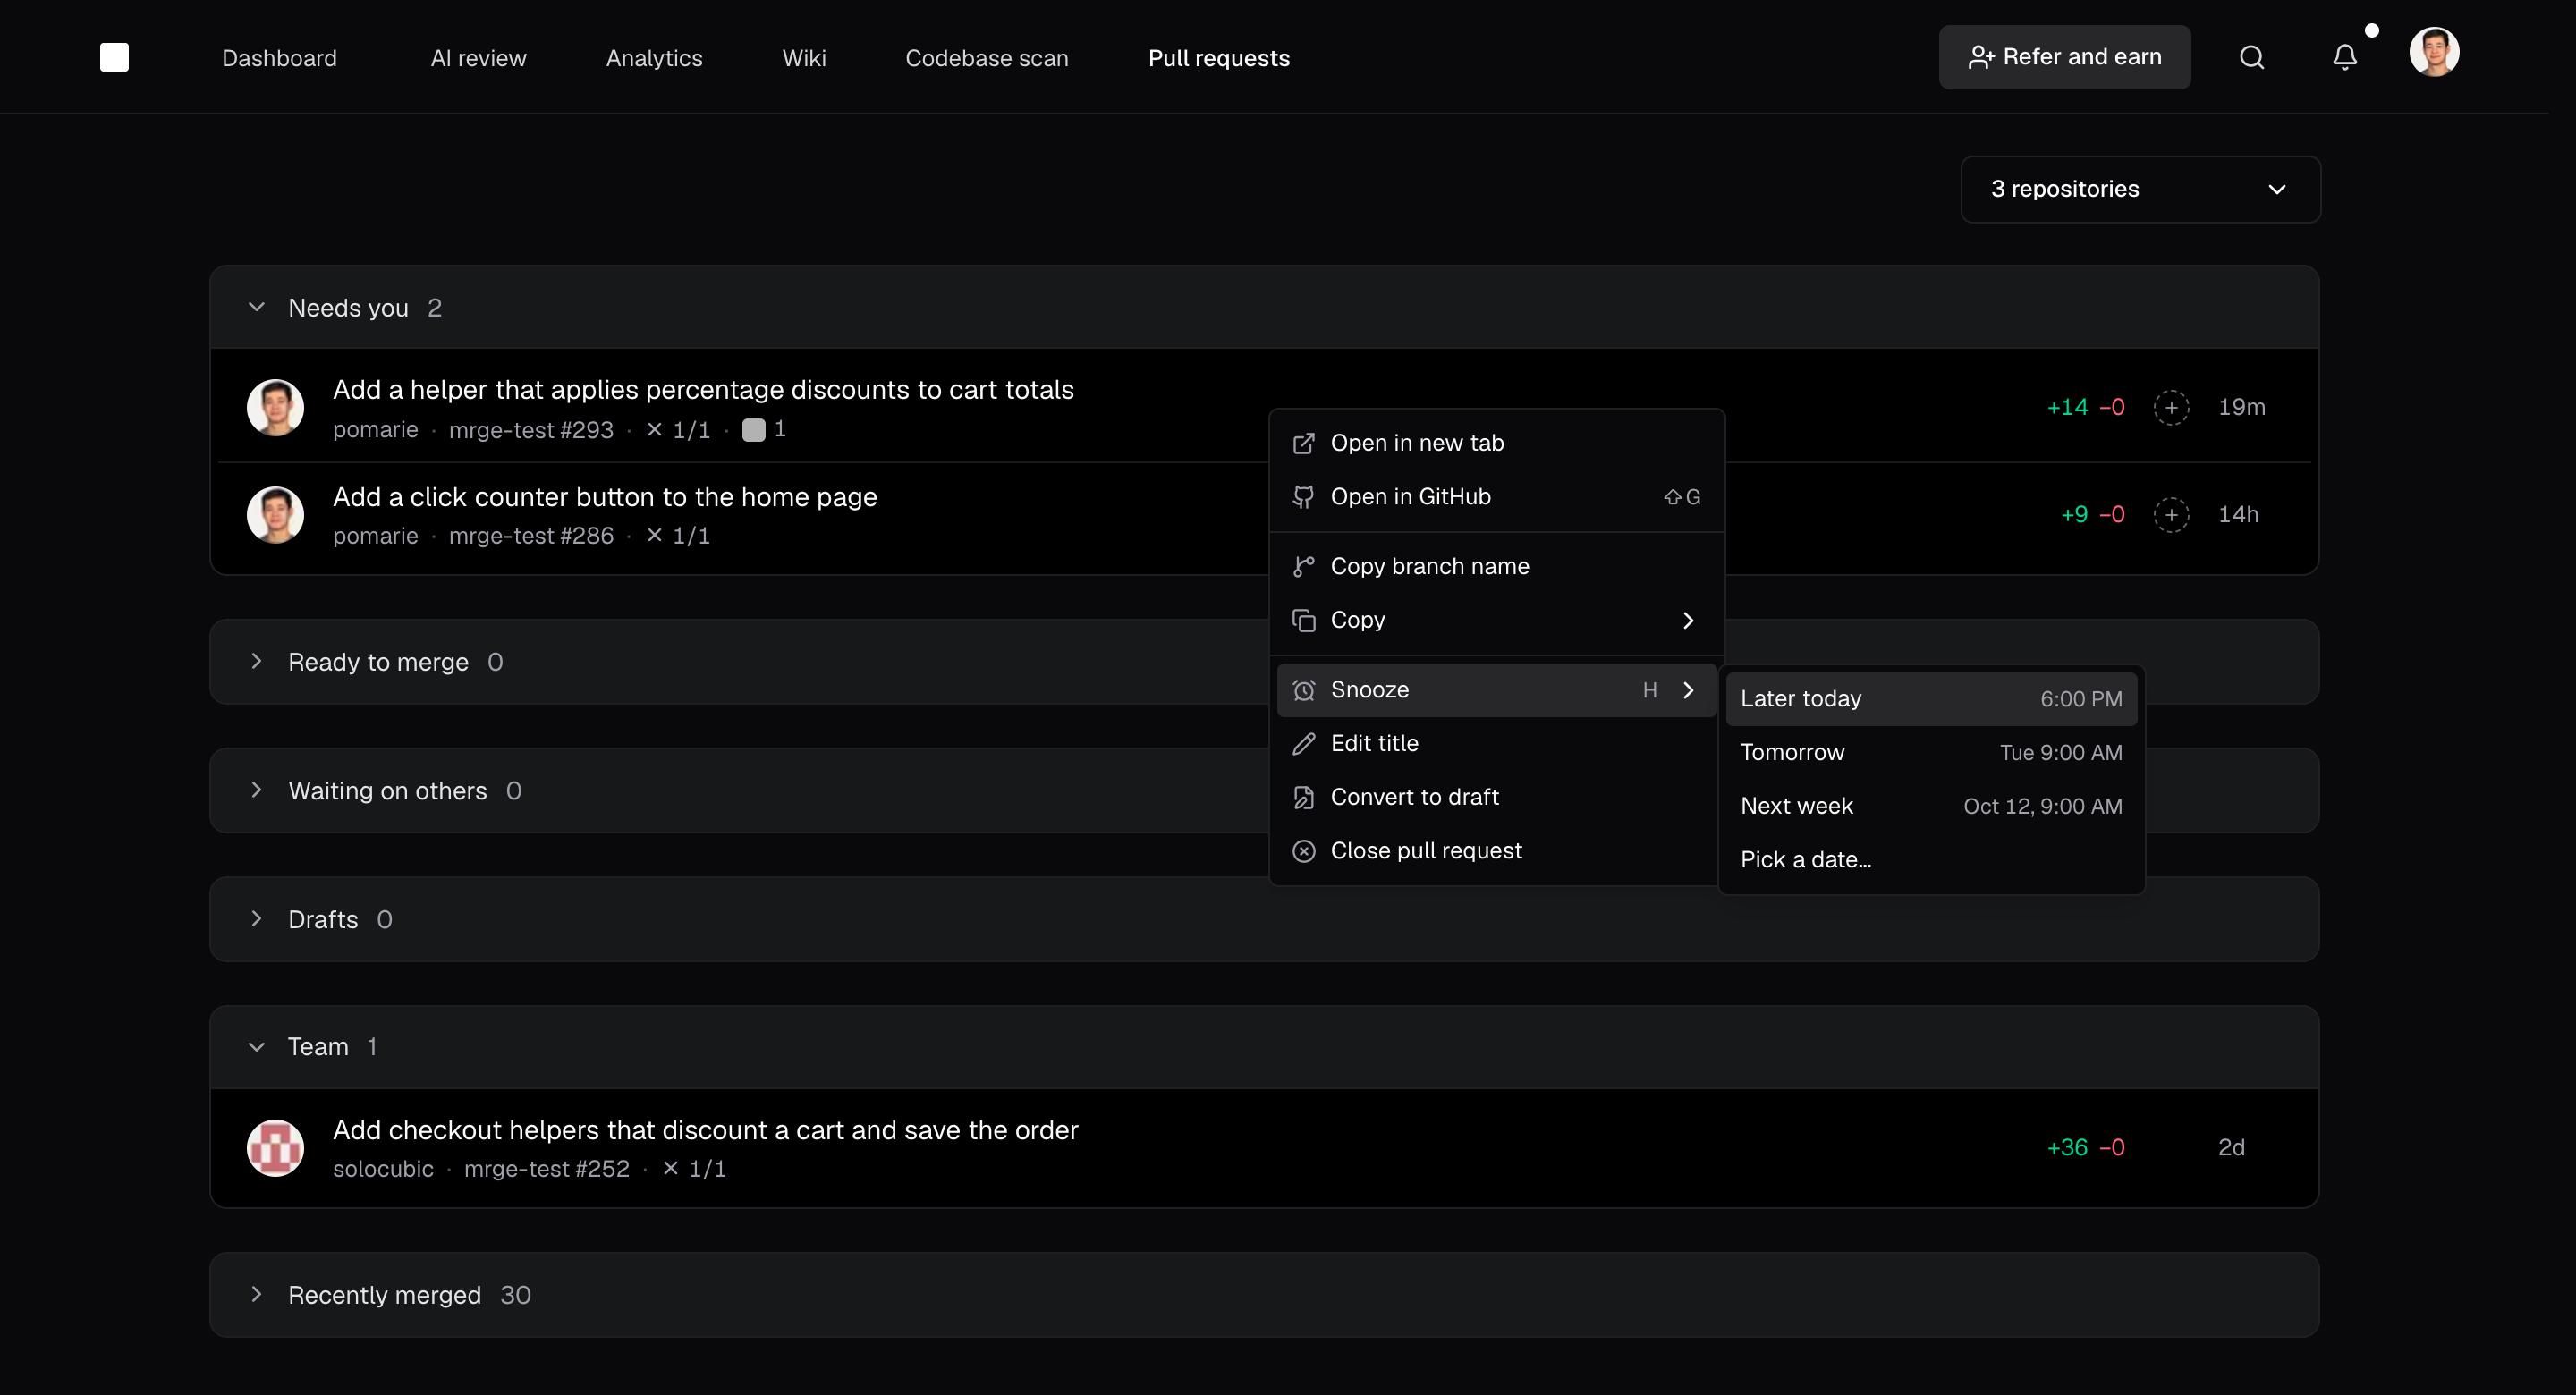Choose Pick a date… snooze option
The width and height of the screenshot is (2576, 1395).
point(1930,859)
